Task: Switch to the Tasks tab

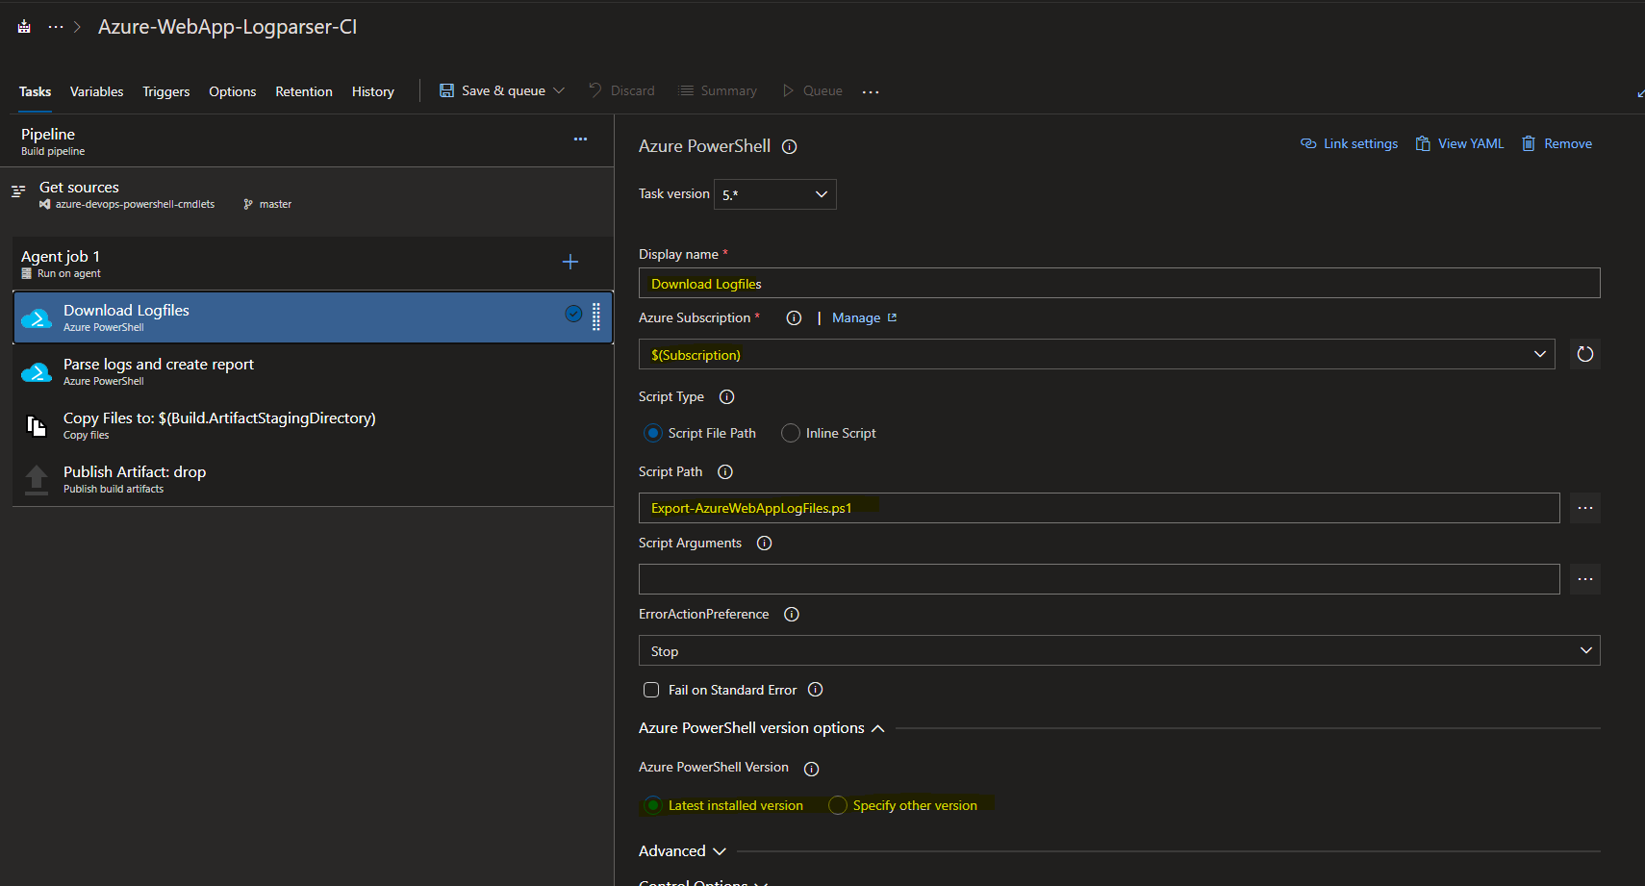Action: [x=35, y=92]
